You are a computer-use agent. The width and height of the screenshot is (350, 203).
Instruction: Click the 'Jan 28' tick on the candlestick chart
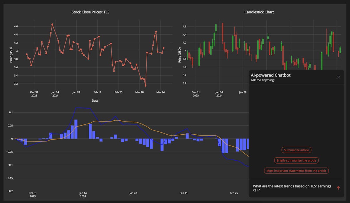[x=243, y=92]
